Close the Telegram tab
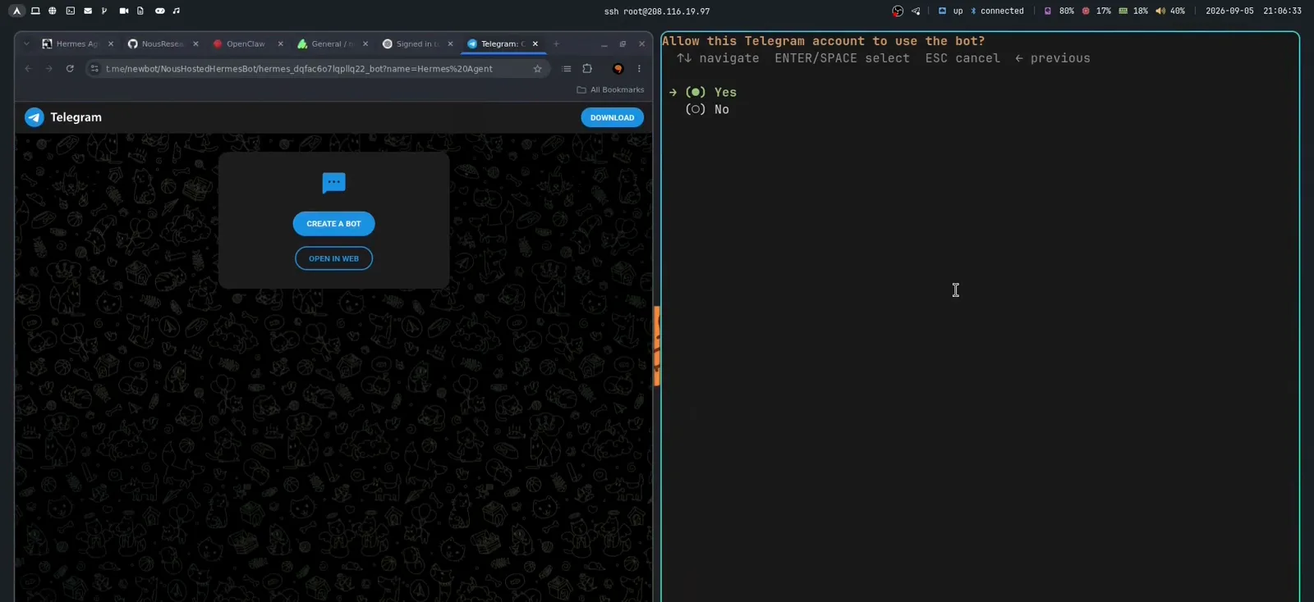The image size is (1314, 602). point(535,43)
